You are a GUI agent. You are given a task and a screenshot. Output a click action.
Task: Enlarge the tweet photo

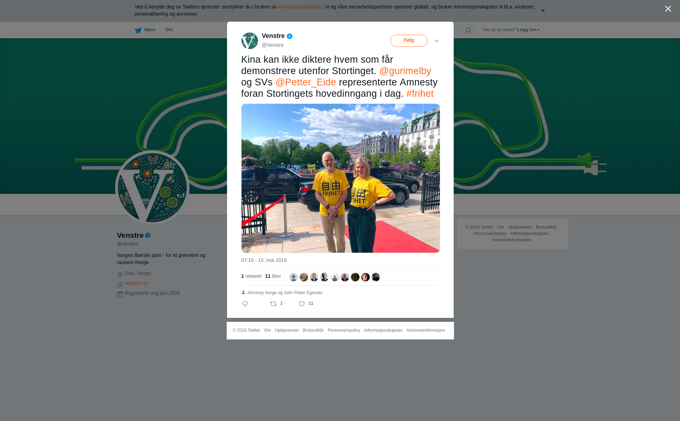click(341, 178)
